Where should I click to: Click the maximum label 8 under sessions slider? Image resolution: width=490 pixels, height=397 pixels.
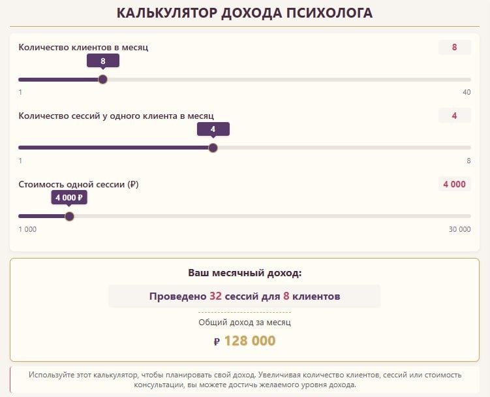pyautogui.click(x=468, y=161)
